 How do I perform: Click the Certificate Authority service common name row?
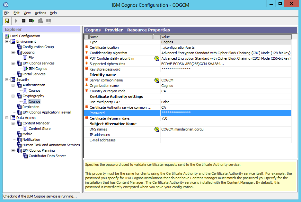(x=188, y=107)
